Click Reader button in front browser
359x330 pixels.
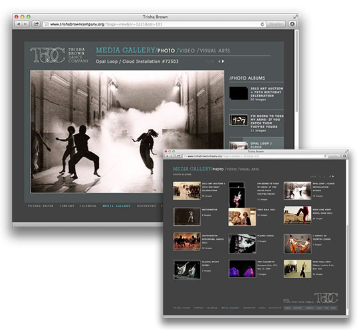pyautogui.click(x=334, y=156)
